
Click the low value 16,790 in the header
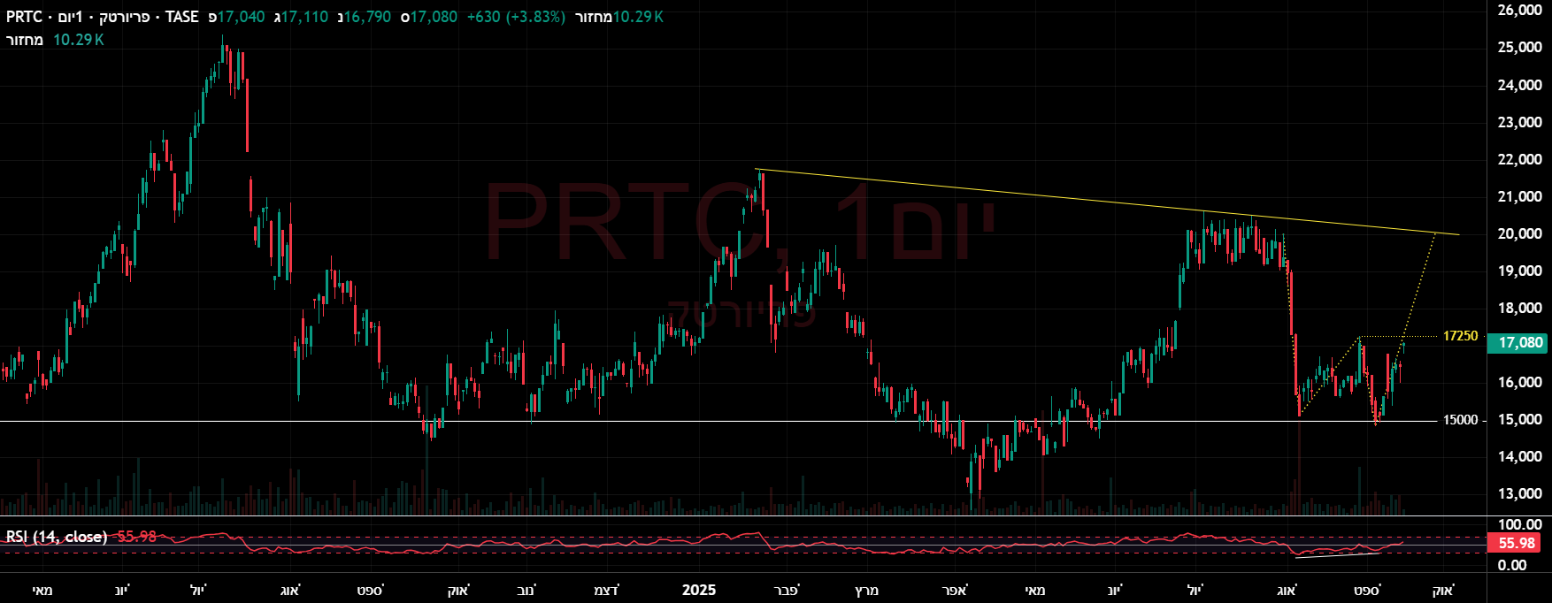[x=367, y=17]
